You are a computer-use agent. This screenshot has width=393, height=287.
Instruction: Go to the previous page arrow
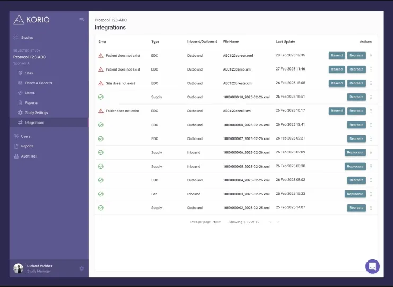pyautogui.click(x=270, y=222)
